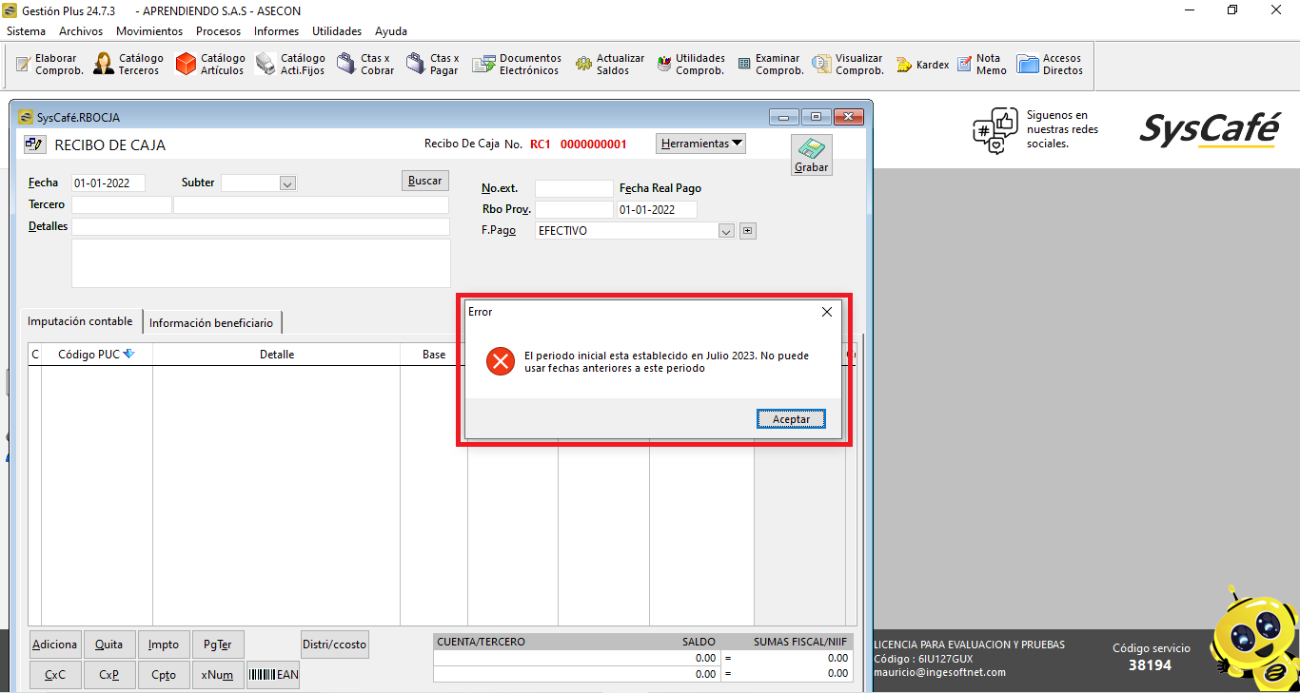The height and width of the screenshot is (693, 1300).
Task: Click Aceptar in the error dialog
Action: (791, 419)
